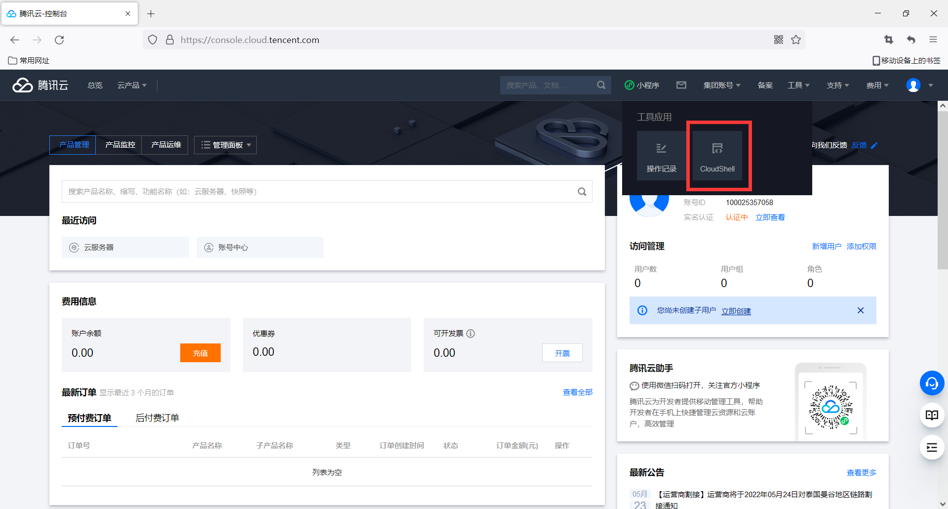This screenshot has width=948, height=509.
Task: Expand the 集团账号 dropdown
Action: coord(722,85)
